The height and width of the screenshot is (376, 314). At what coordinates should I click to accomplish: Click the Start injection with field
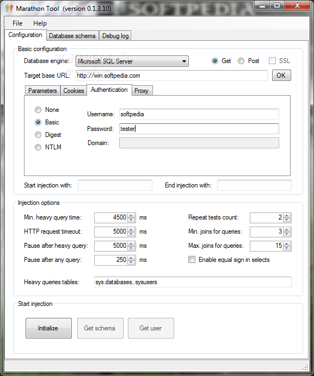pyautogui.click(x=115, y=185)
